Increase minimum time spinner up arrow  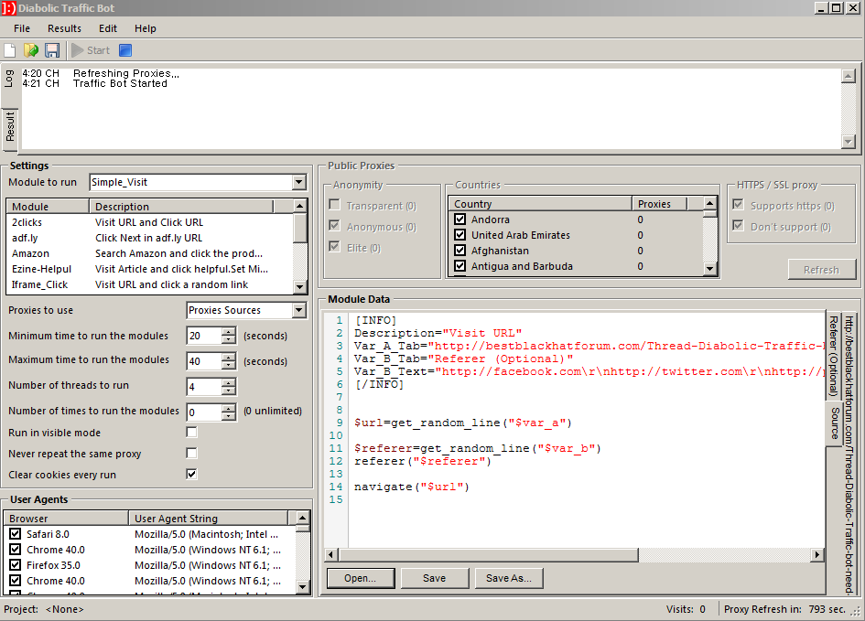(229, 332)
